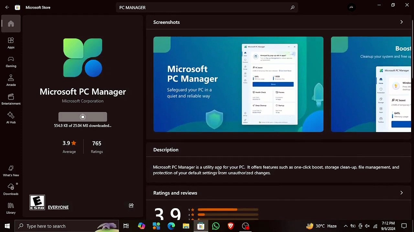
Task: Open Brave browser from the taskbar
Action: 231,226
